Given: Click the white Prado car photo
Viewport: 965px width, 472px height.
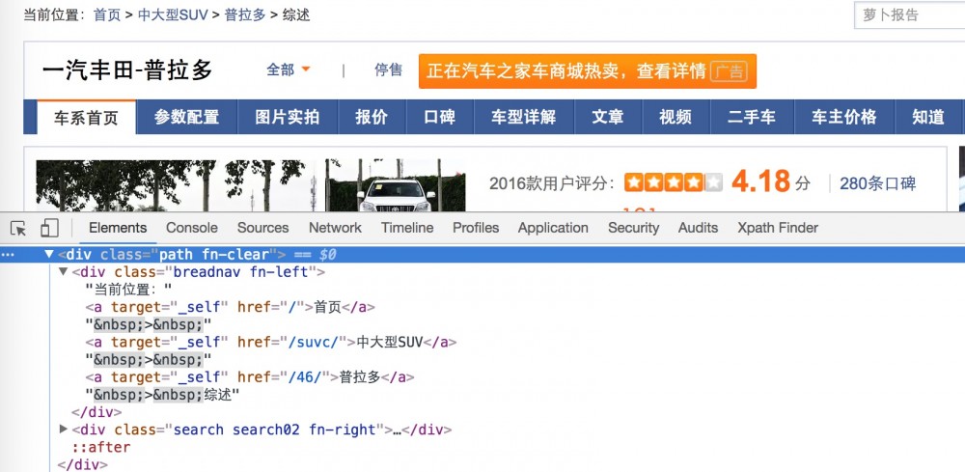Looking at the screenshot, I should click(x=395, y=185).
